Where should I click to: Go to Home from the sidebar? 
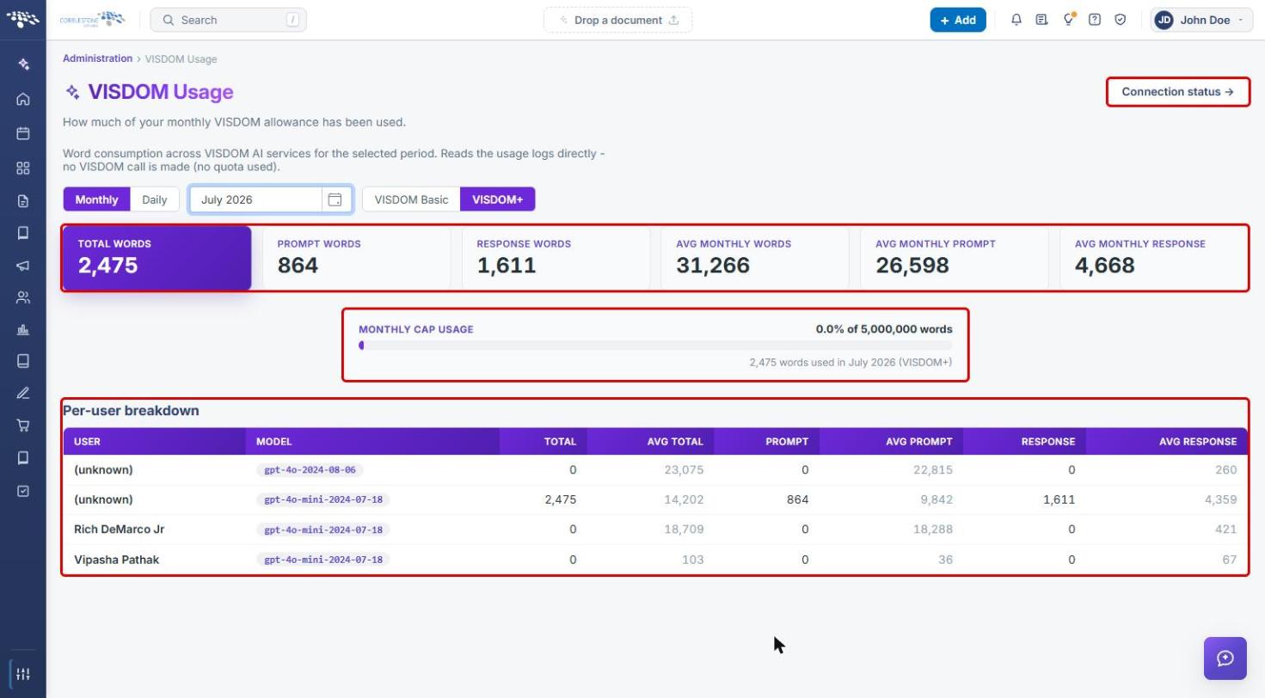[23, 99]
